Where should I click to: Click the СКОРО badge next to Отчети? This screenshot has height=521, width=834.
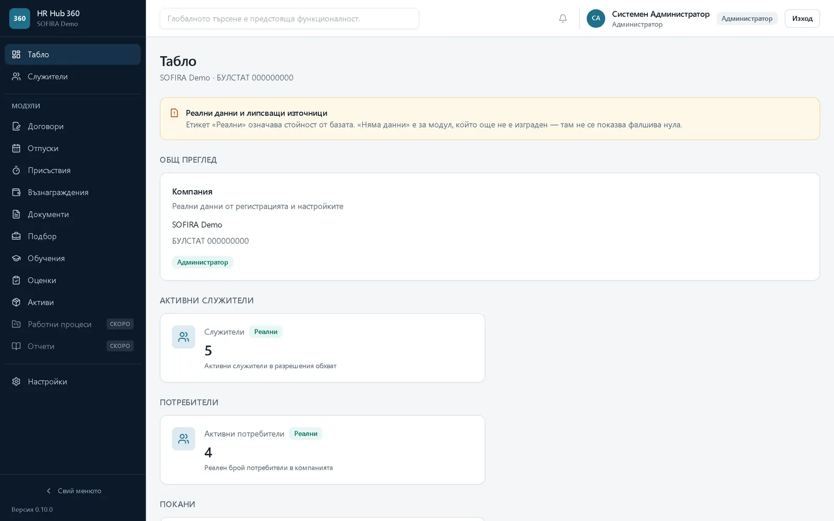(120, 346)
